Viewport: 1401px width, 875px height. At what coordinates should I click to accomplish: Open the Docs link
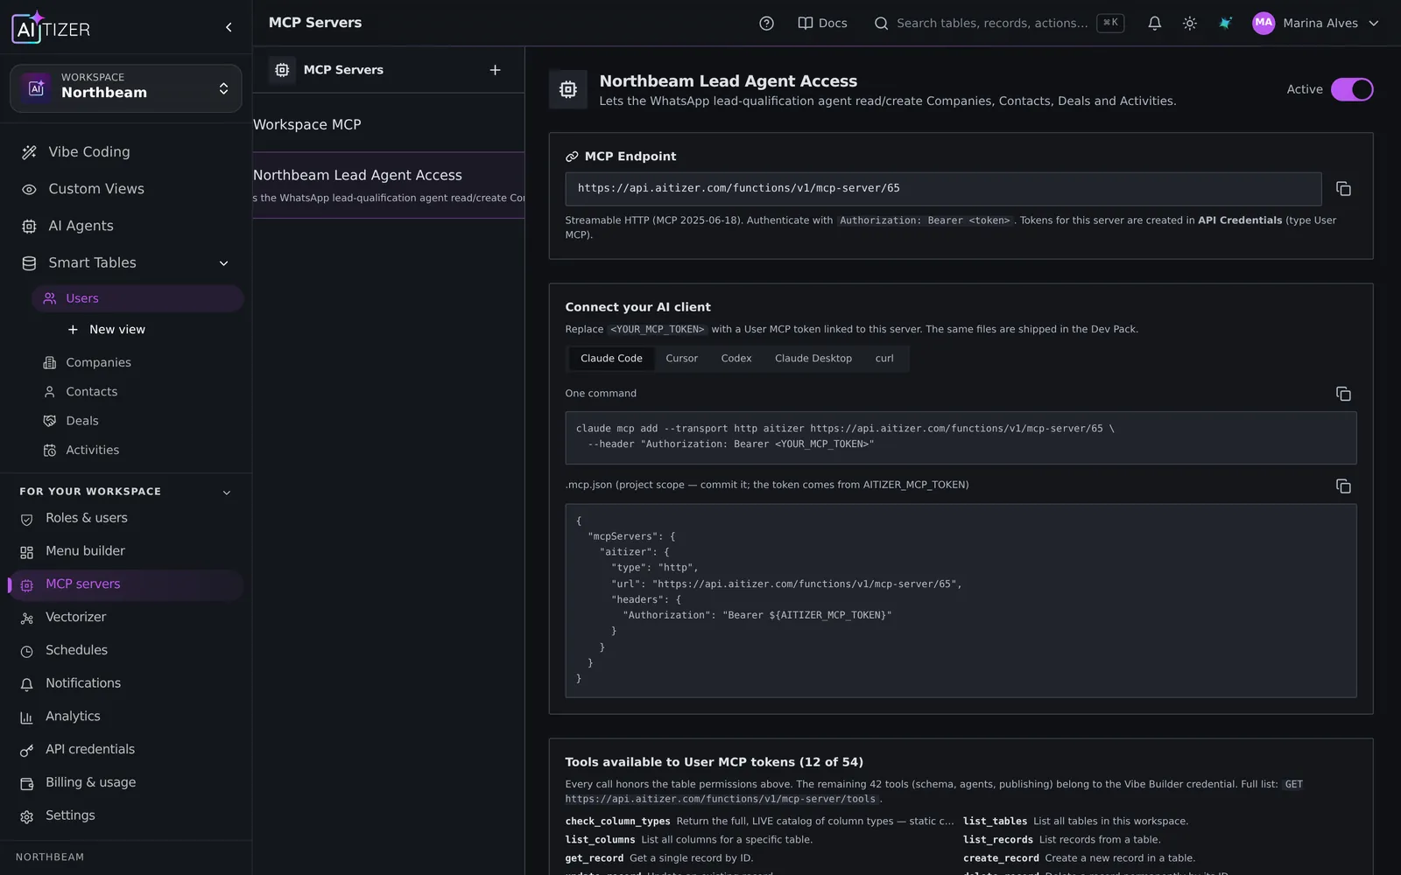click(x=822, y=24)
